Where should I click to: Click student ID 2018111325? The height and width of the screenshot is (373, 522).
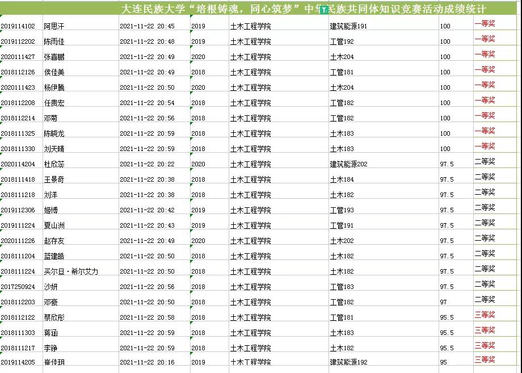[x=18, y=133]
